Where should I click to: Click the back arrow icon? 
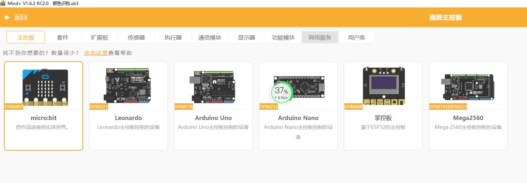coord(7,17)
